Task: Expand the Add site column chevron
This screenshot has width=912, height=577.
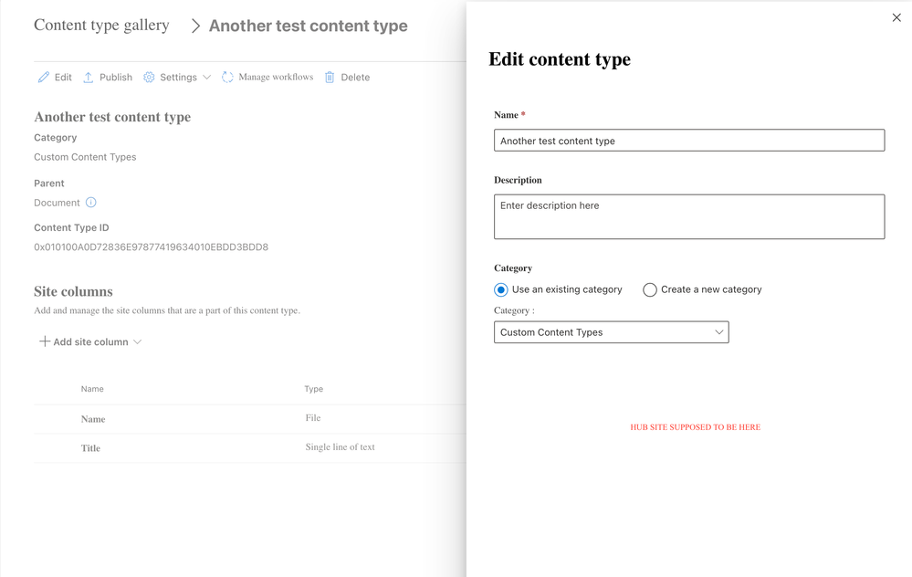Action: coord(138,342)
